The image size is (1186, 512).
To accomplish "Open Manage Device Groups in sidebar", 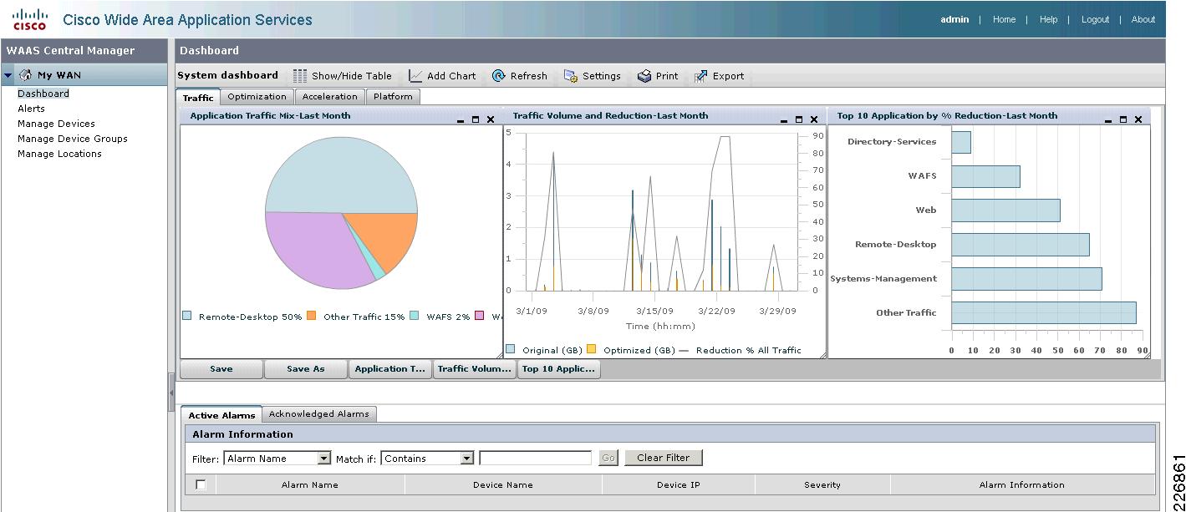I will click(x=73, y=139).
